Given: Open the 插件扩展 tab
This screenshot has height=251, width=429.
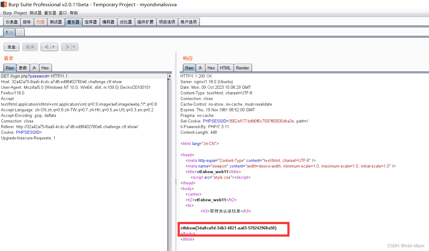Looking at the screenshot, I should tap(146, 22).
